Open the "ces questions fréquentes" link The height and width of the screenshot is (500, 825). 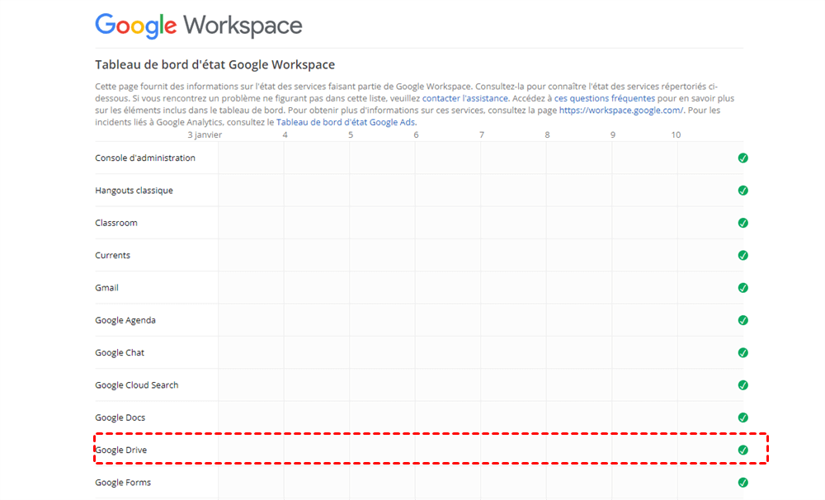tap(605, 98)
